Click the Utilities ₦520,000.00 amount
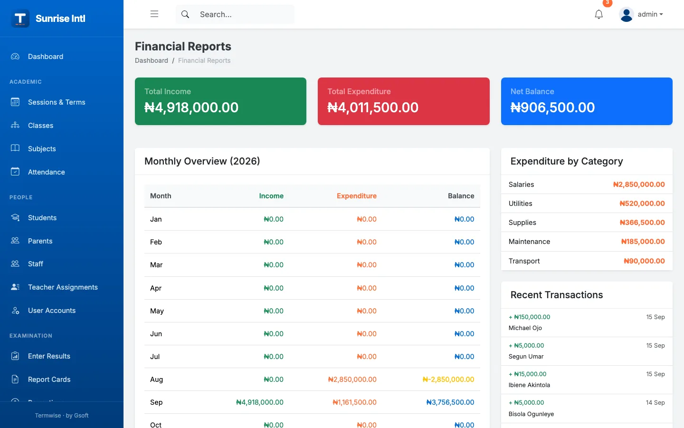 pyautogui.click(x=642, y=204)
